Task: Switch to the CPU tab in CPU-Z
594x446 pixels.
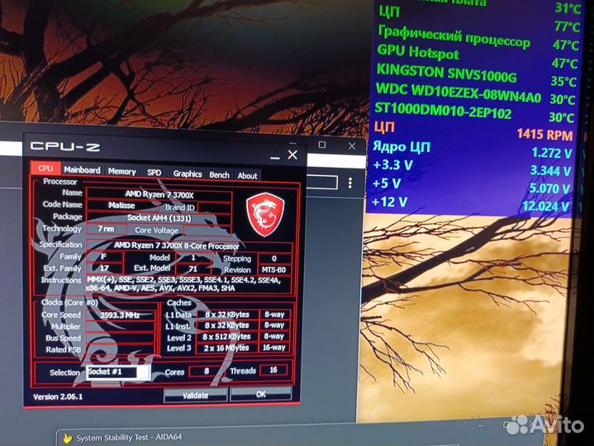Action: [x=45, y=168]
